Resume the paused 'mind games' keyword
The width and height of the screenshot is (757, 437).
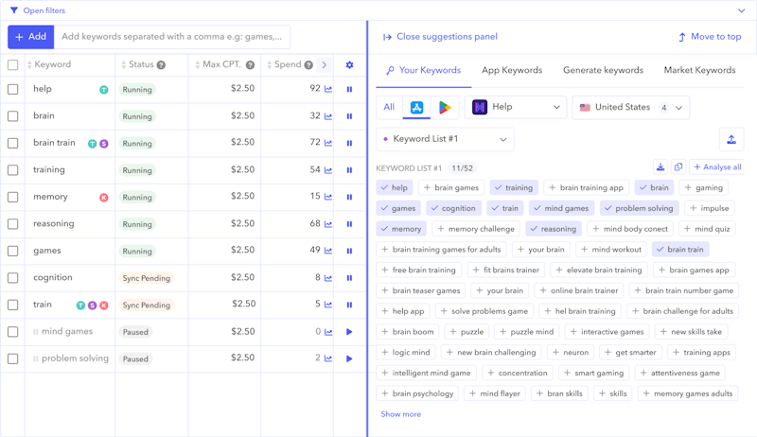tap(349, 332)
